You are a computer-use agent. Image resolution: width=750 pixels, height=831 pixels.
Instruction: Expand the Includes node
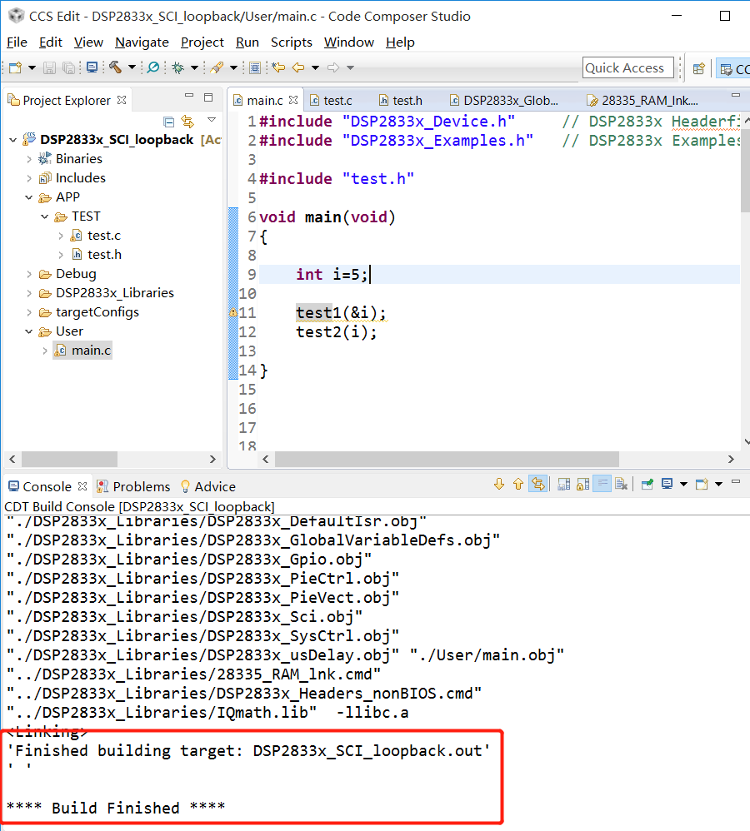[x=29, y=178]
